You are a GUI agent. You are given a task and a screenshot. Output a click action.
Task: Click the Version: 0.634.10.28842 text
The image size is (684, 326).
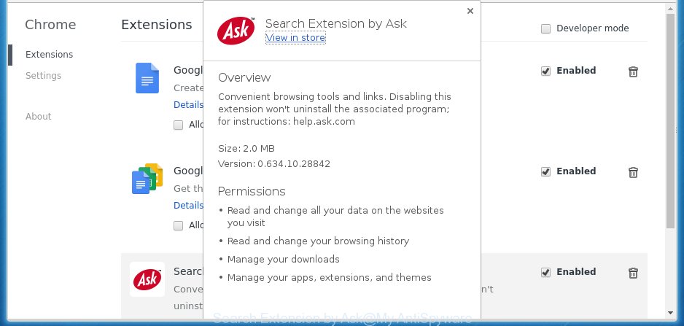pos(274,164)
